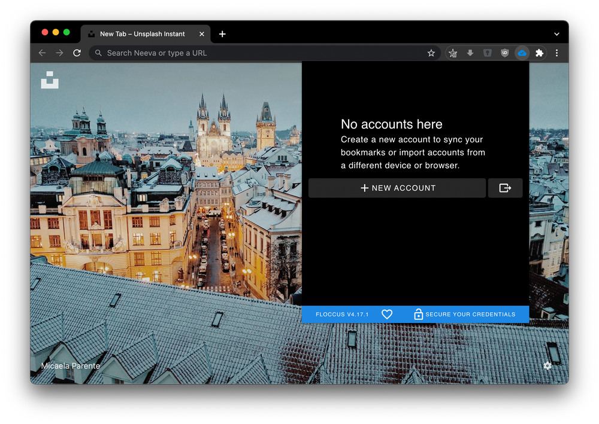Click the New Account button
This screenshot has width=599, height=424.
click(397, 188)
